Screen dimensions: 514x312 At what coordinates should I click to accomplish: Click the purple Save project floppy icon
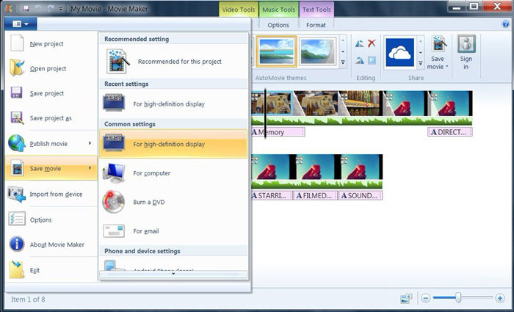click(16, 92)
